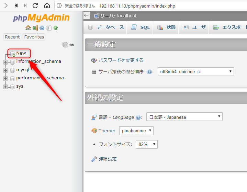Collapse all navigation tree items

click(x=65, y=45)
